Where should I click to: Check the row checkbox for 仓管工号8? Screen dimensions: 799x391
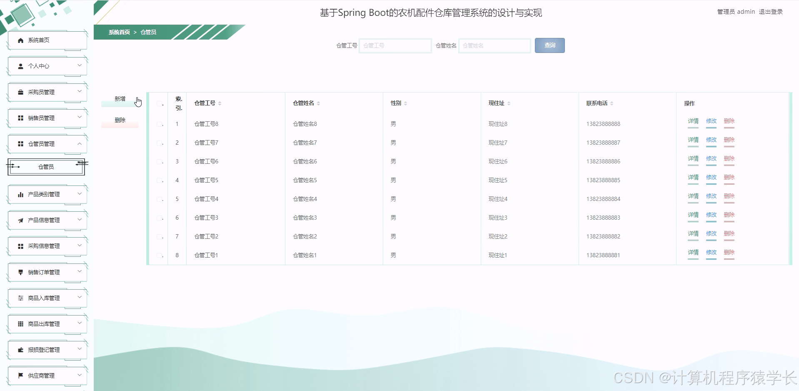(x=160, y=124)
